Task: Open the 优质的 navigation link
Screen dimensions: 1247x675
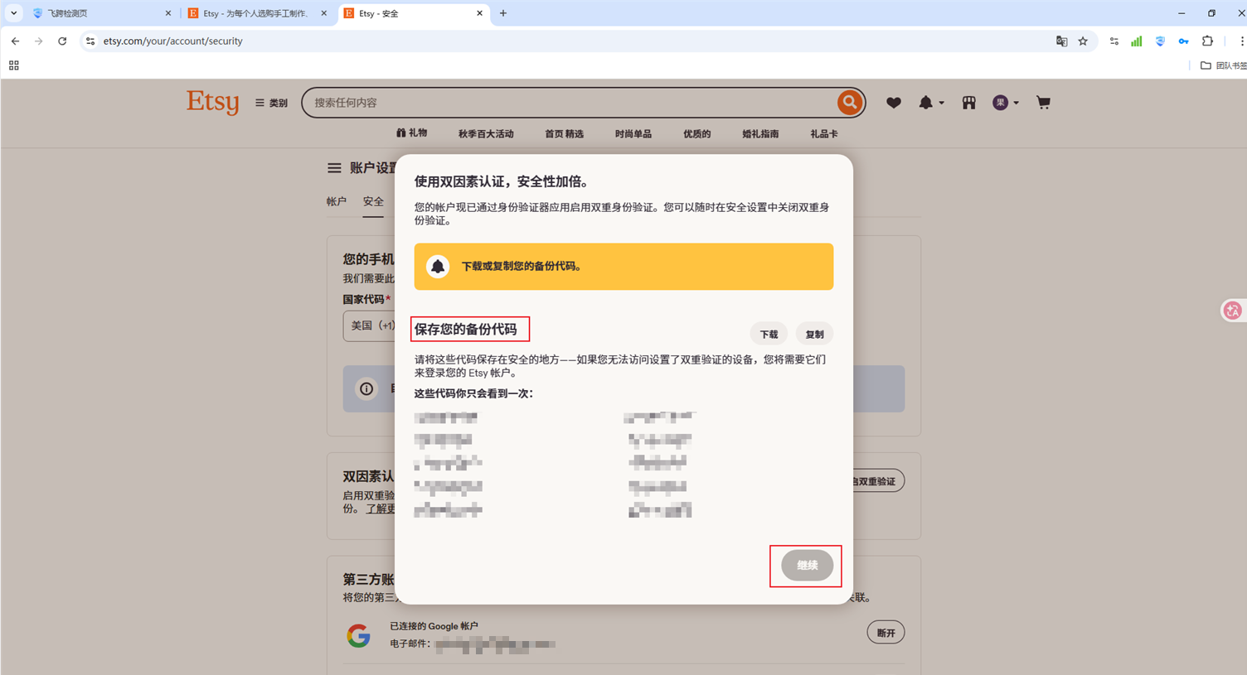Action: (697, 134)
